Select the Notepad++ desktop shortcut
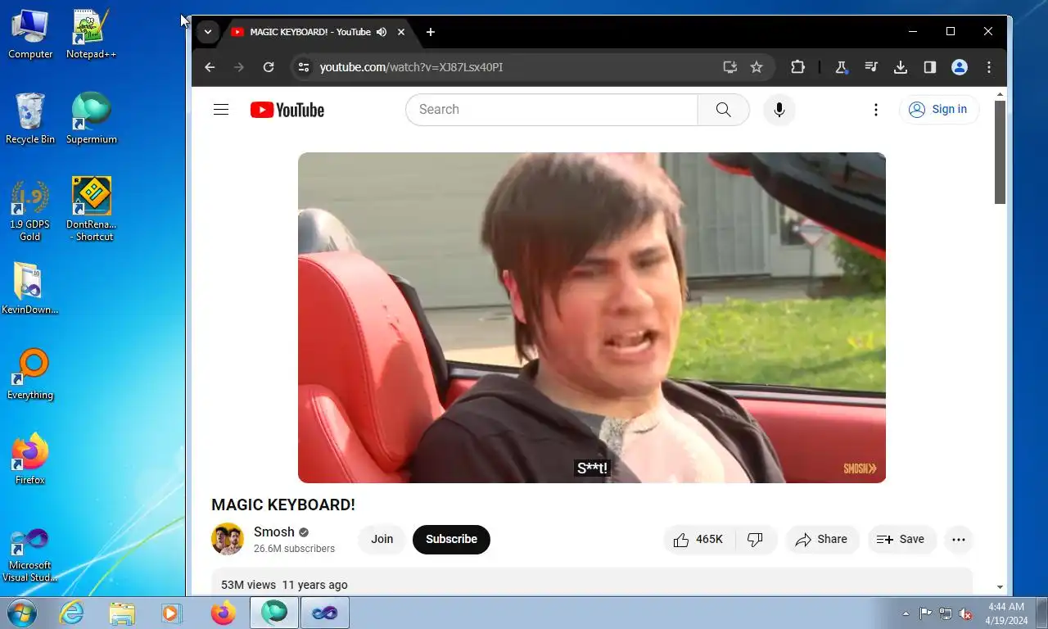 [x=91, y=34]
